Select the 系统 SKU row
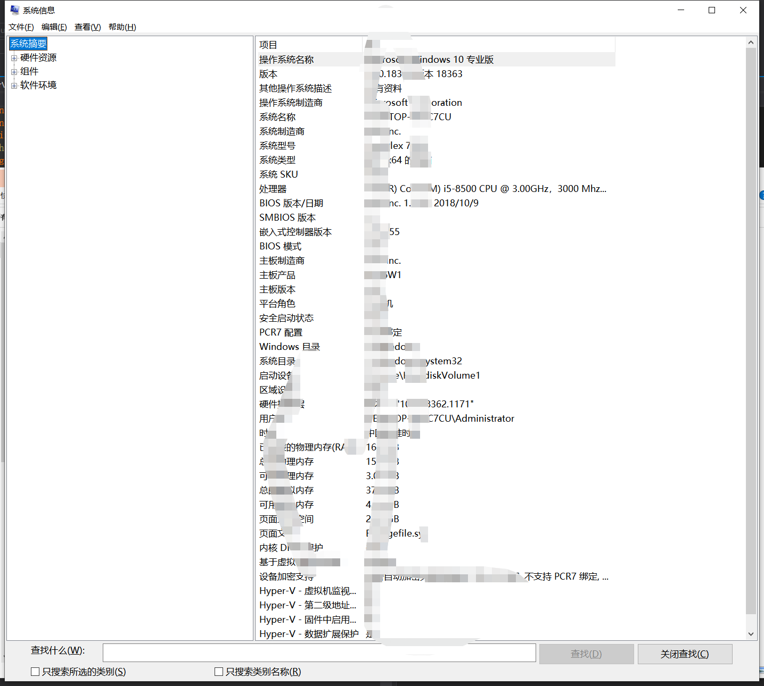764x686 pixels. (373, 174)
